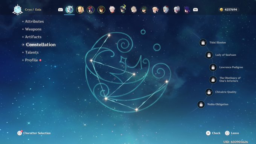Click the Character Selection button
The width and height of the screenshot is (256, 144).
click(x=34, y=133)
